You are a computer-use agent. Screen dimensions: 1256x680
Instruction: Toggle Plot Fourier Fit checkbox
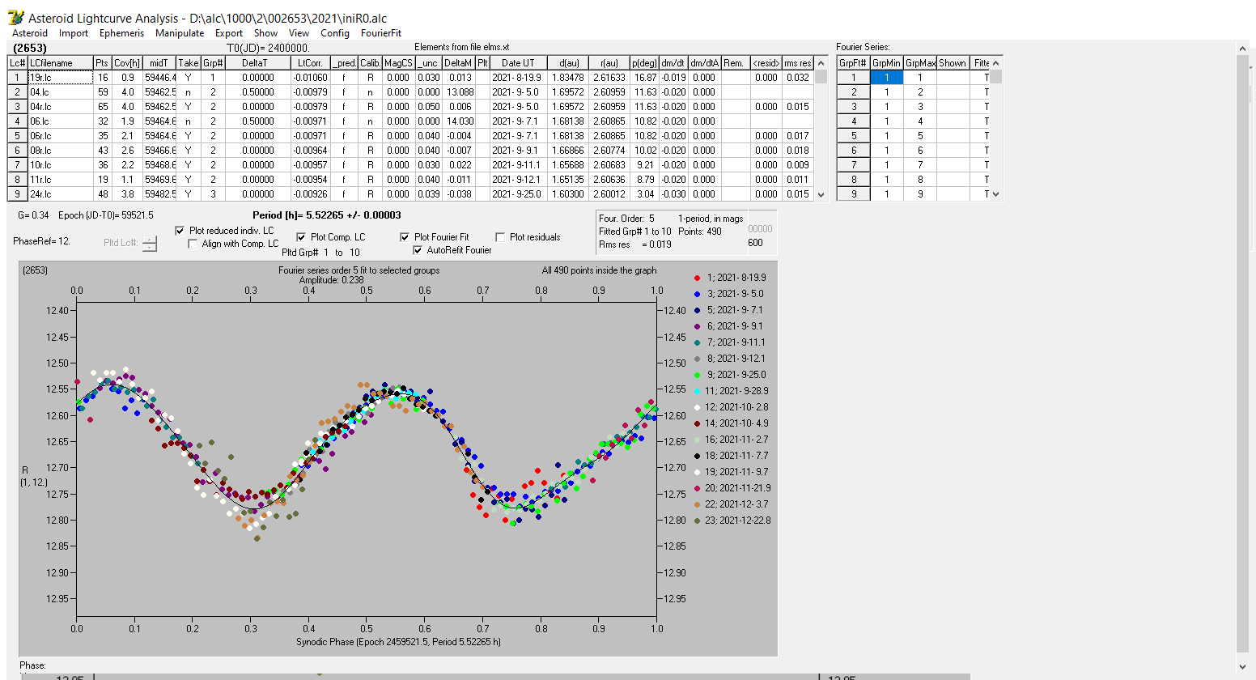point(405,237)
